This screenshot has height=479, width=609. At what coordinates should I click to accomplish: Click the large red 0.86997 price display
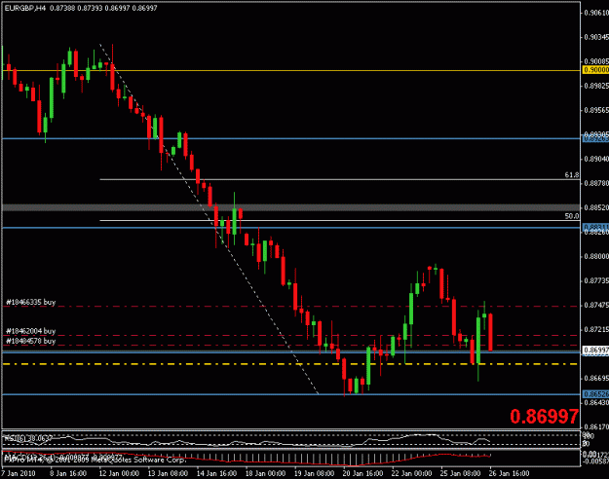pos(544,417)
